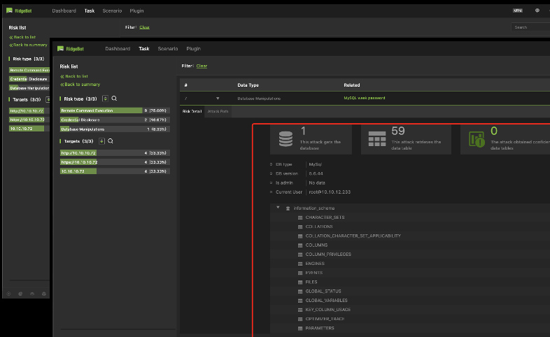Image resolution: width=550 pixels, height=337 pixels.
Task: Open Dashboard in front window
Action: tap(118, 49)
